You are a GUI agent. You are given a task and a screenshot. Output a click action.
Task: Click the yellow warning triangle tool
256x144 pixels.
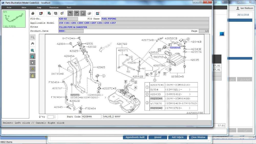pyautogui.click(x=33, y=69)
